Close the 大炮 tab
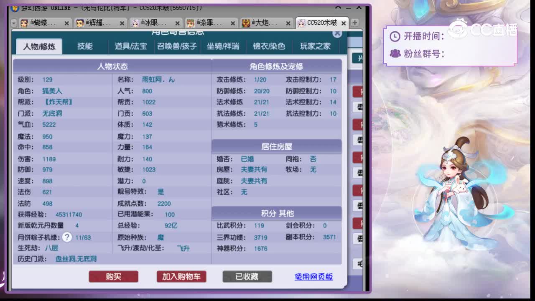Screen dimensions: 535x301 [x=288, y=23]
